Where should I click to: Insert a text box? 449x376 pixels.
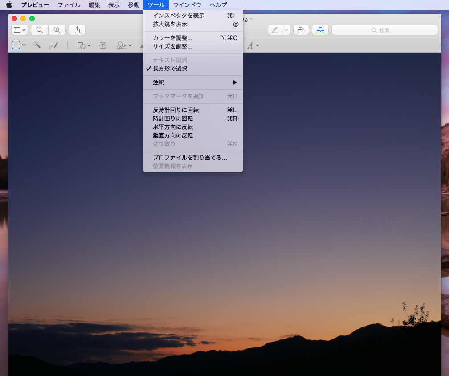[x=103, y=45]
